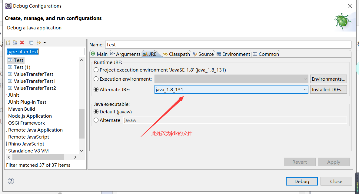
Task: Delete the selected launch configuration
Action: [22, 42]
